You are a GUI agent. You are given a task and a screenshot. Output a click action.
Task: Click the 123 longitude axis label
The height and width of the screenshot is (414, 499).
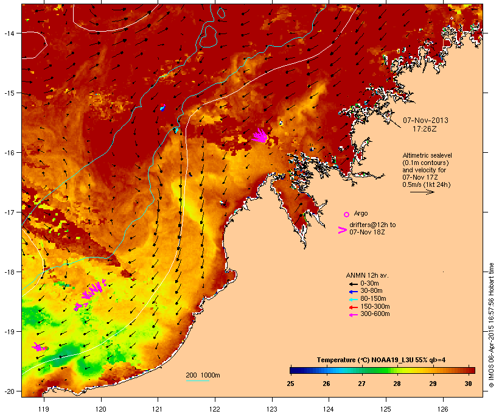coord(272,409)
